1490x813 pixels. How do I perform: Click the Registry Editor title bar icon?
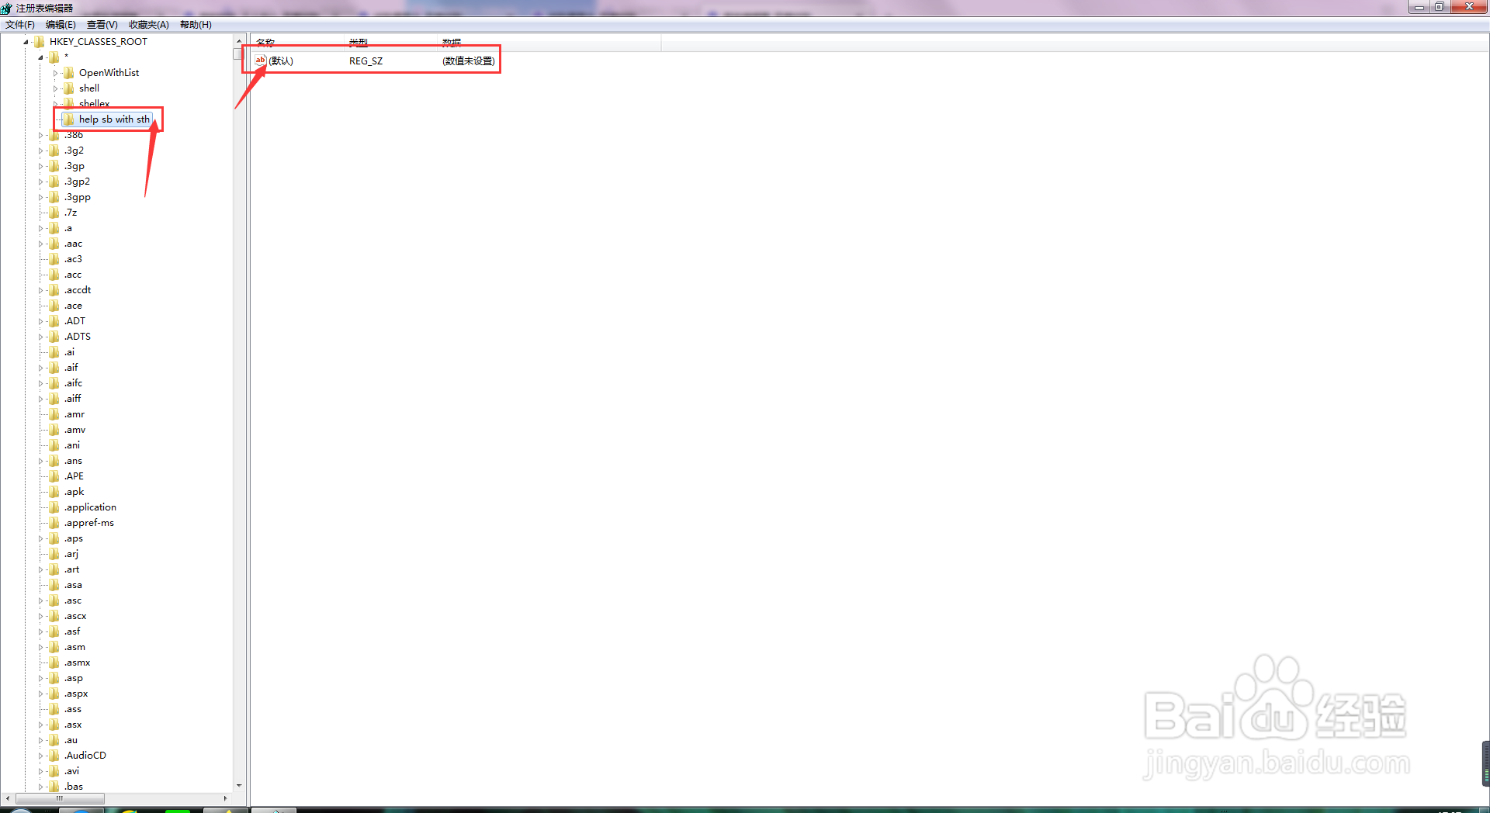click(x=6, y=8)
